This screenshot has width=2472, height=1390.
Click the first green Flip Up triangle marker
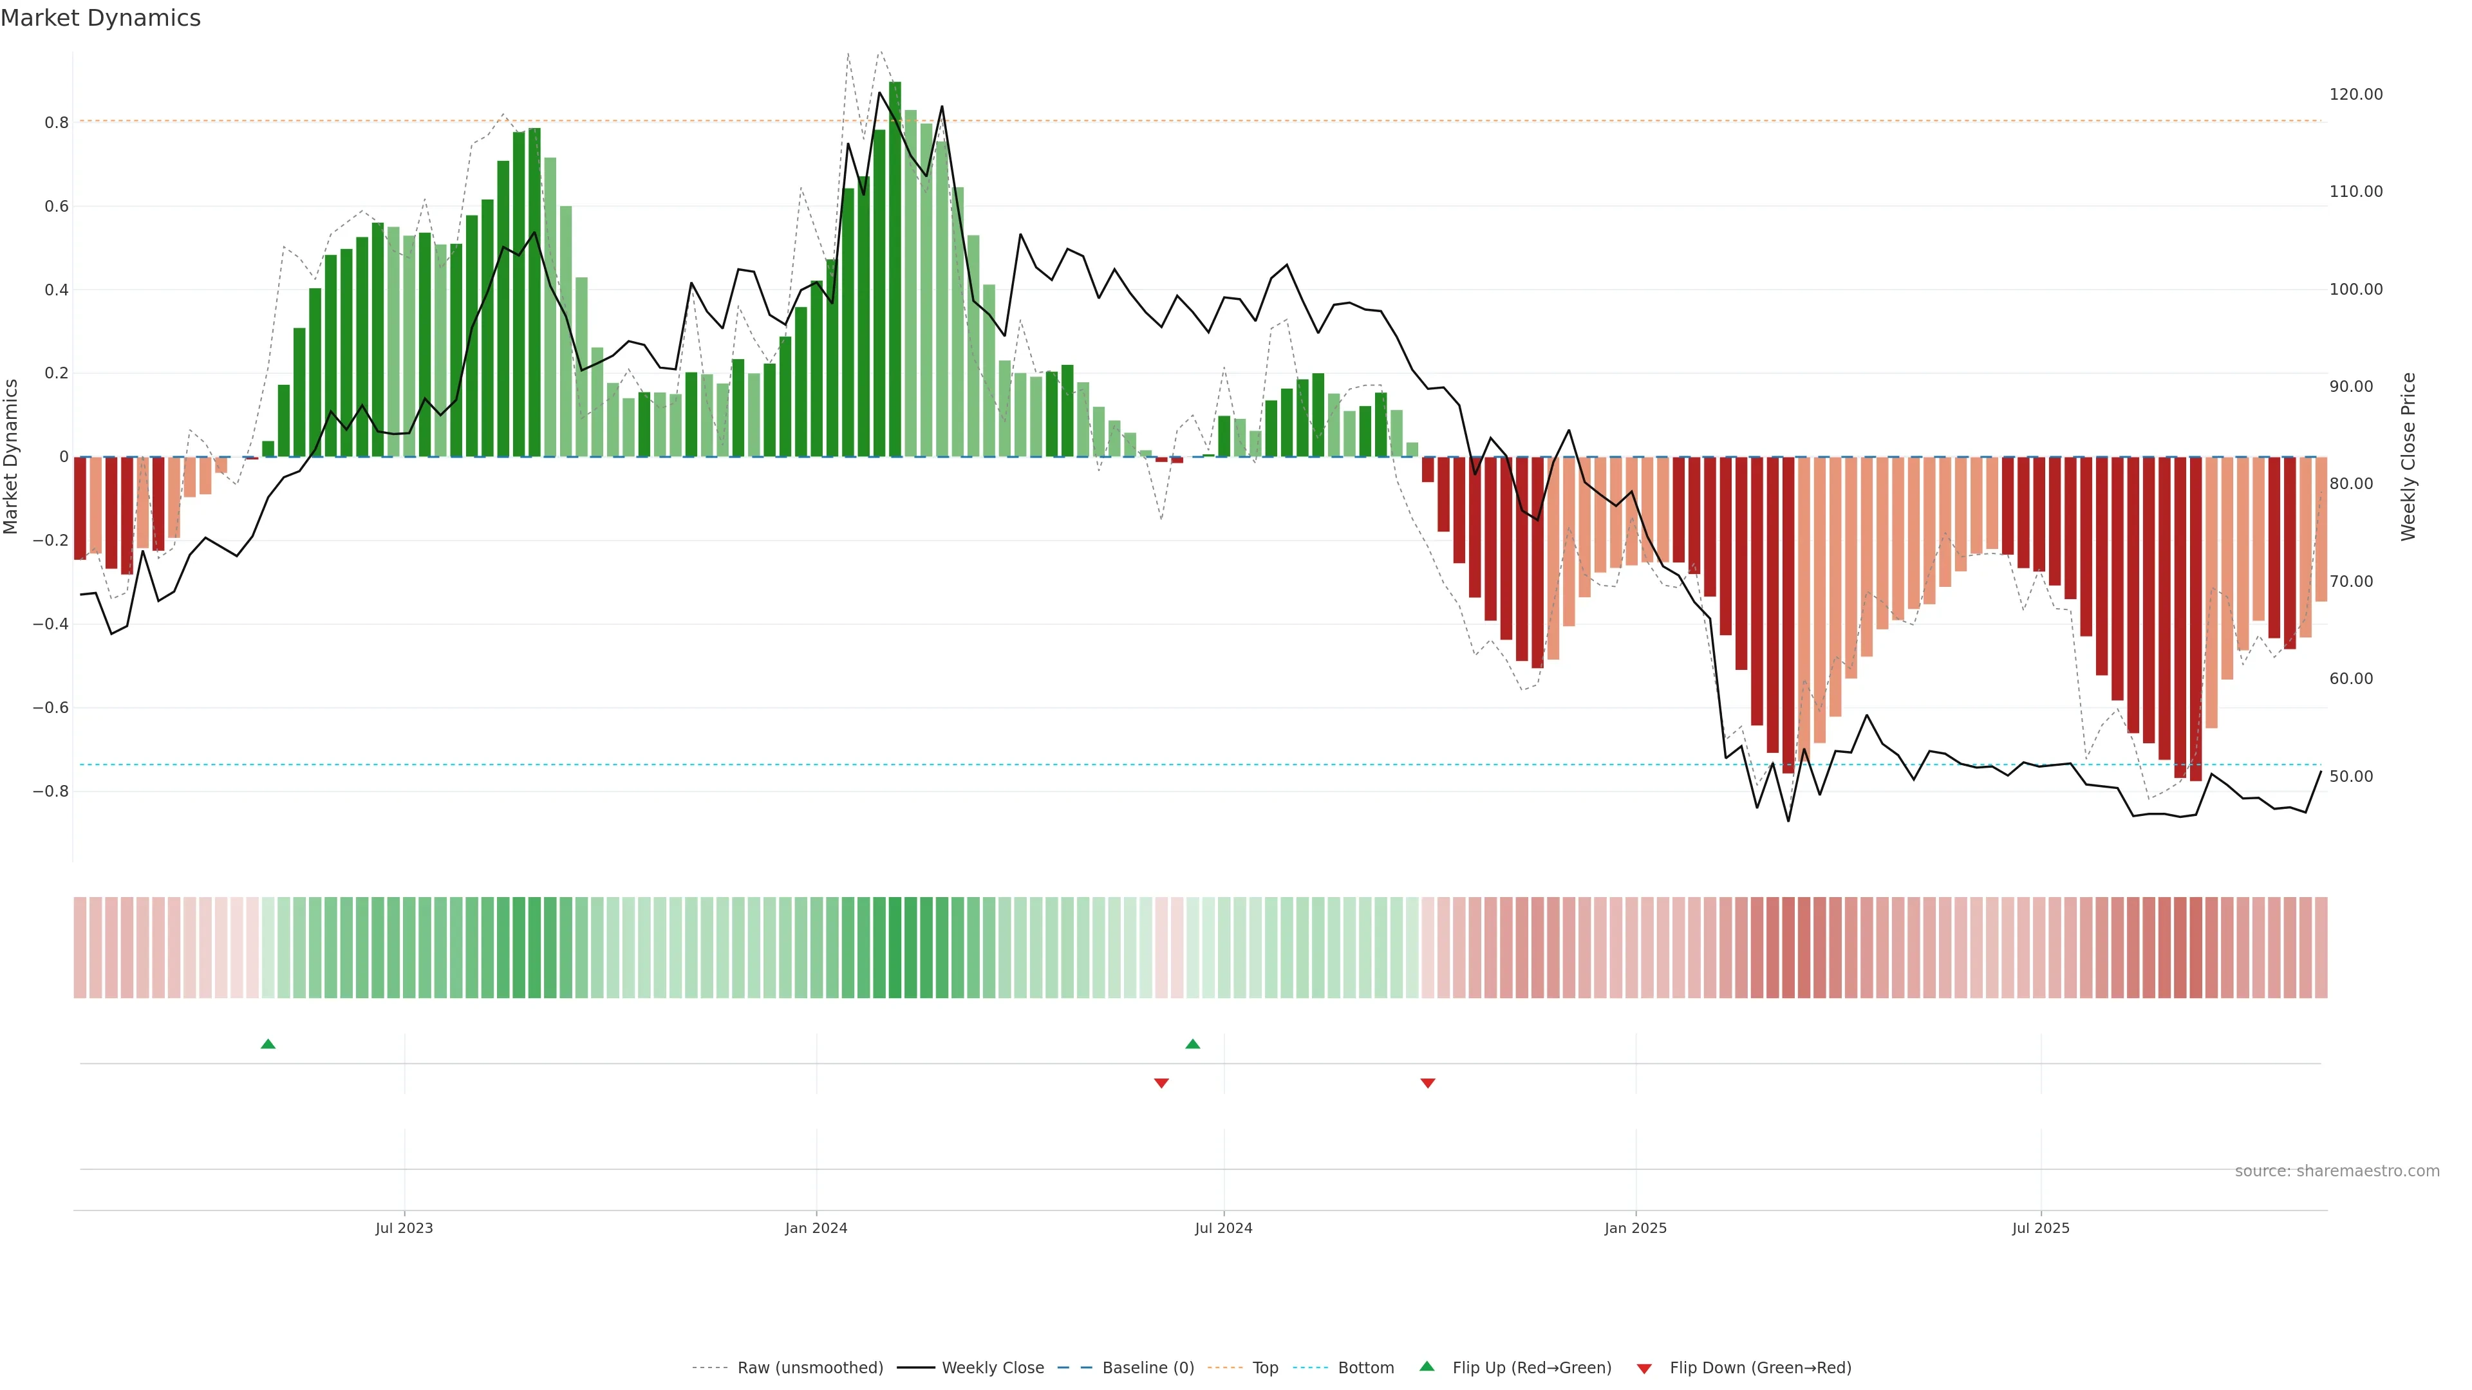(268, 1044)
